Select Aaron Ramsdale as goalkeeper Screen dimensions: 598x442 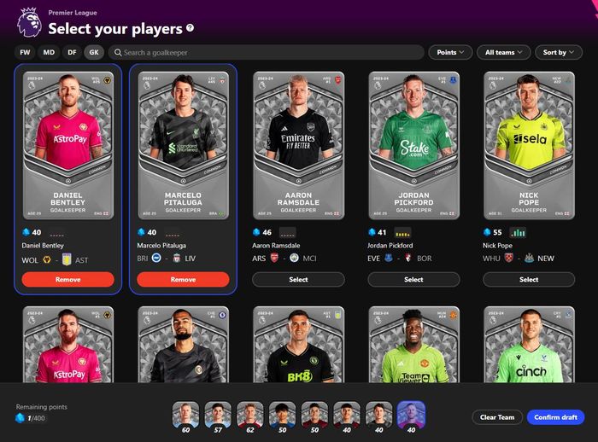click(298, 279)
